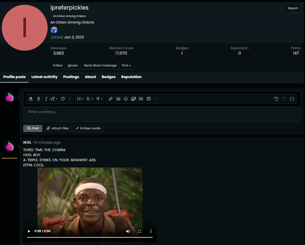
Task: Toggle BB code mode with brackets icon
Action: (x=292, y=99)
